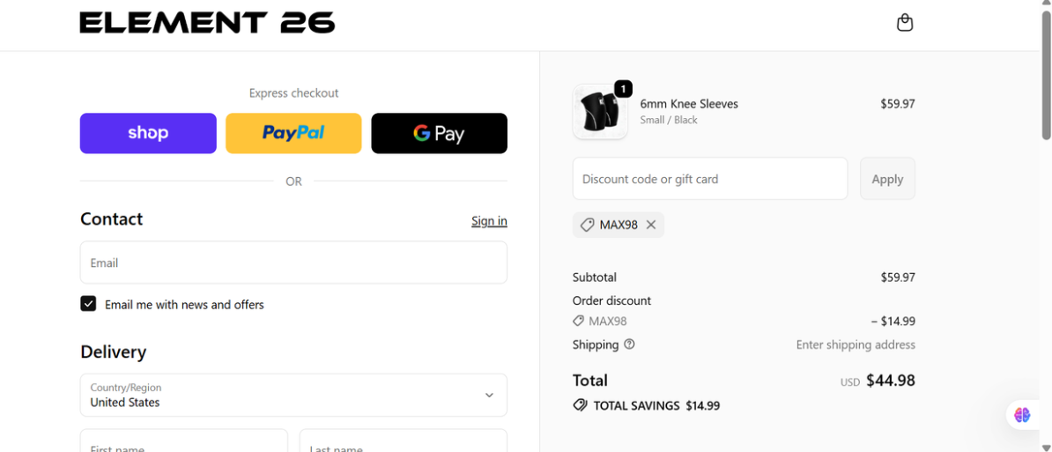Click the MAX98 tag icon in discount chip
Screen dimensions: 1052x452
[x=587, y=225]
